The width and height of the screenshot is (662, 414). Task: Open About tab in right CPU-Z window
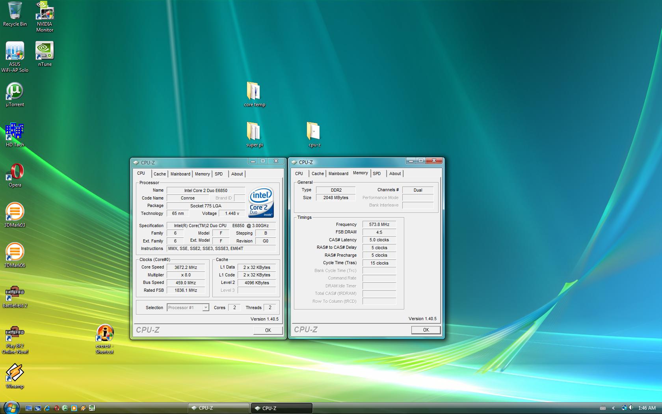coord(395,173)
